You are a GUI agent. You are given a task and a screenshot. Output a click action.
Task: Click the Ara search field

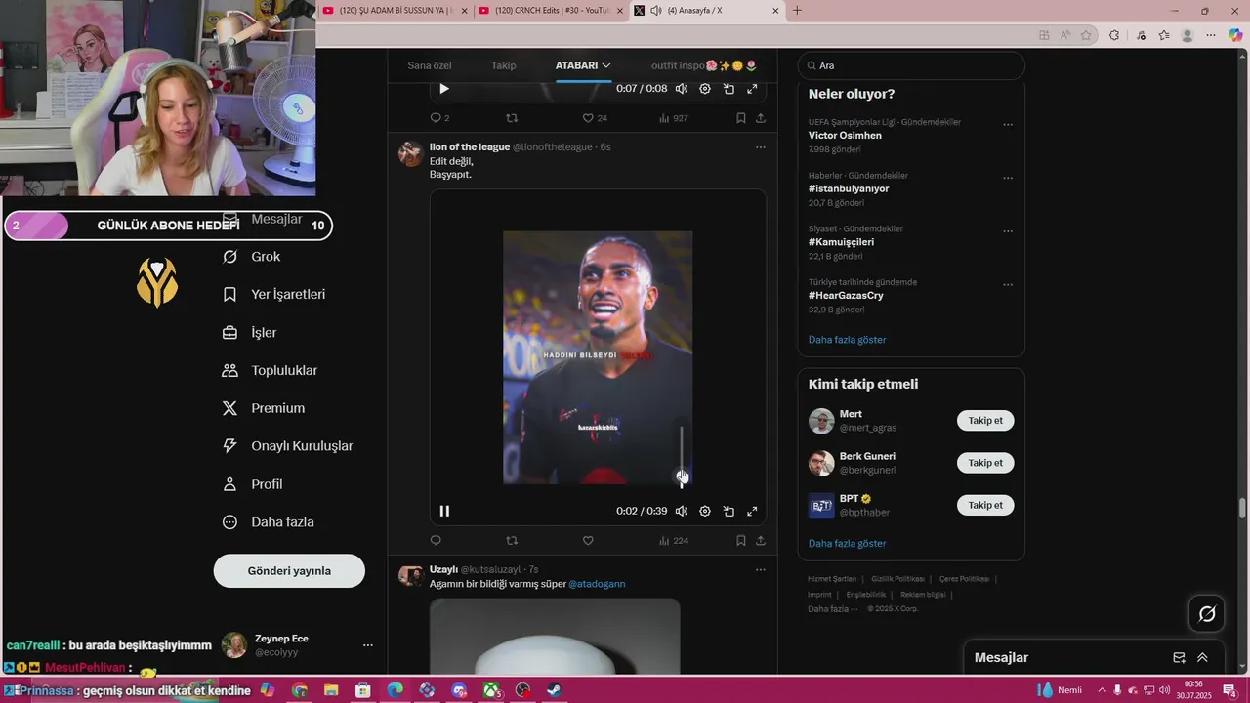tap(911, 65)
